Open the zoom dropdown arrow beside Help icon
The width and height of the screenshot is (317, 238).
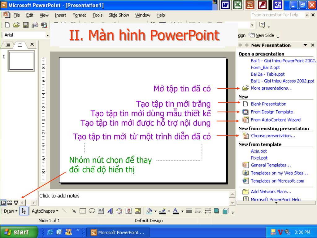pos(252,25)
